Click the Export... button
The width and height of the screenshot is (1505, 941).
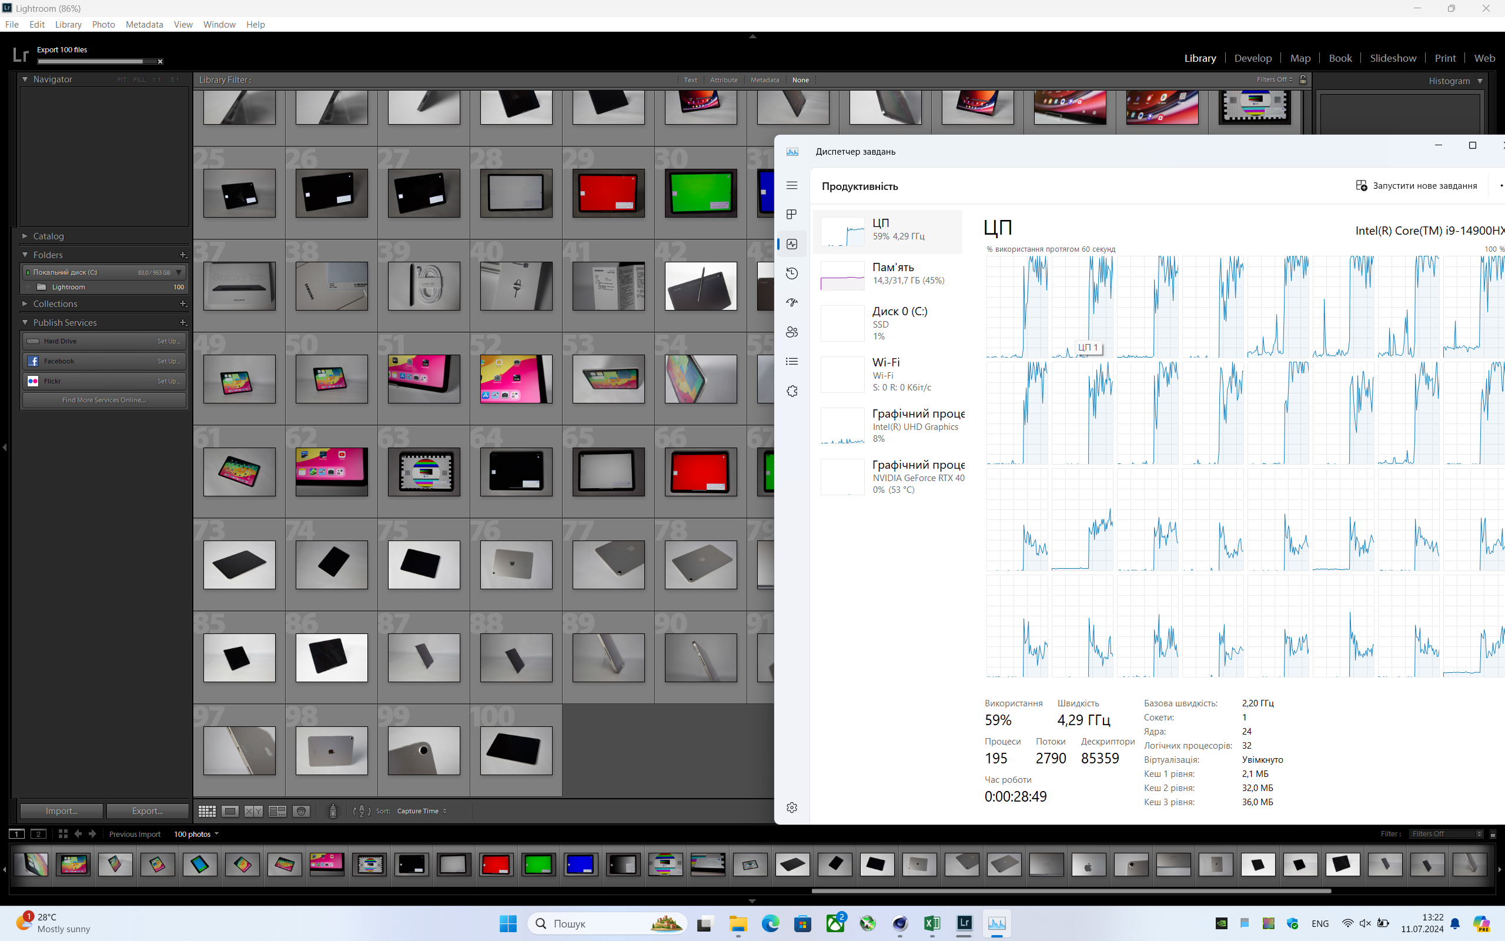click(148, 811)
